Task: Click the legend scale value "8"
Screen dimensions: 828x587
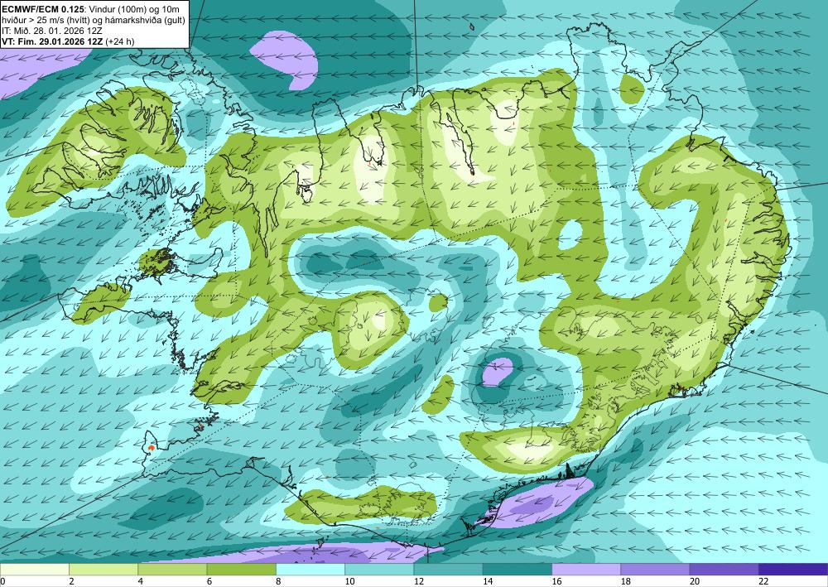Action: [x=278, y=581]
